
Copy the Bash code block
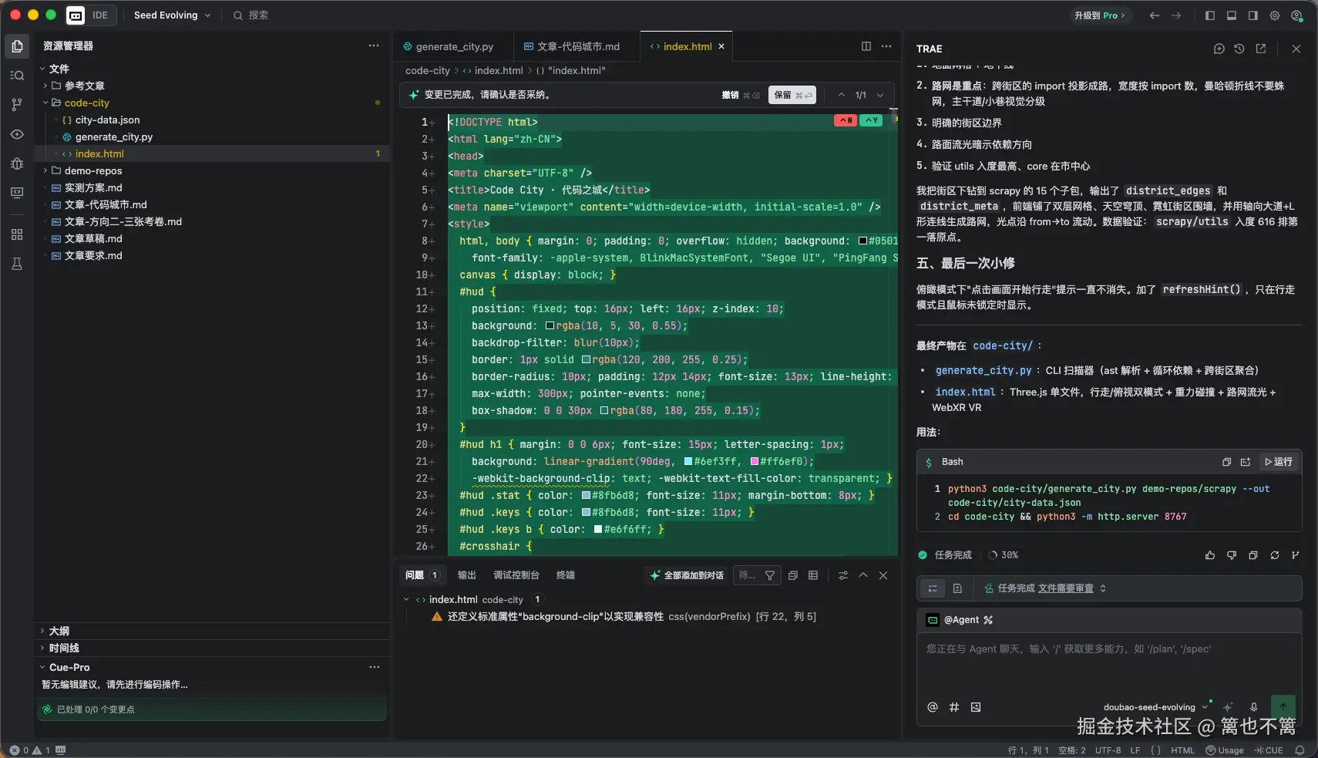1226,462
